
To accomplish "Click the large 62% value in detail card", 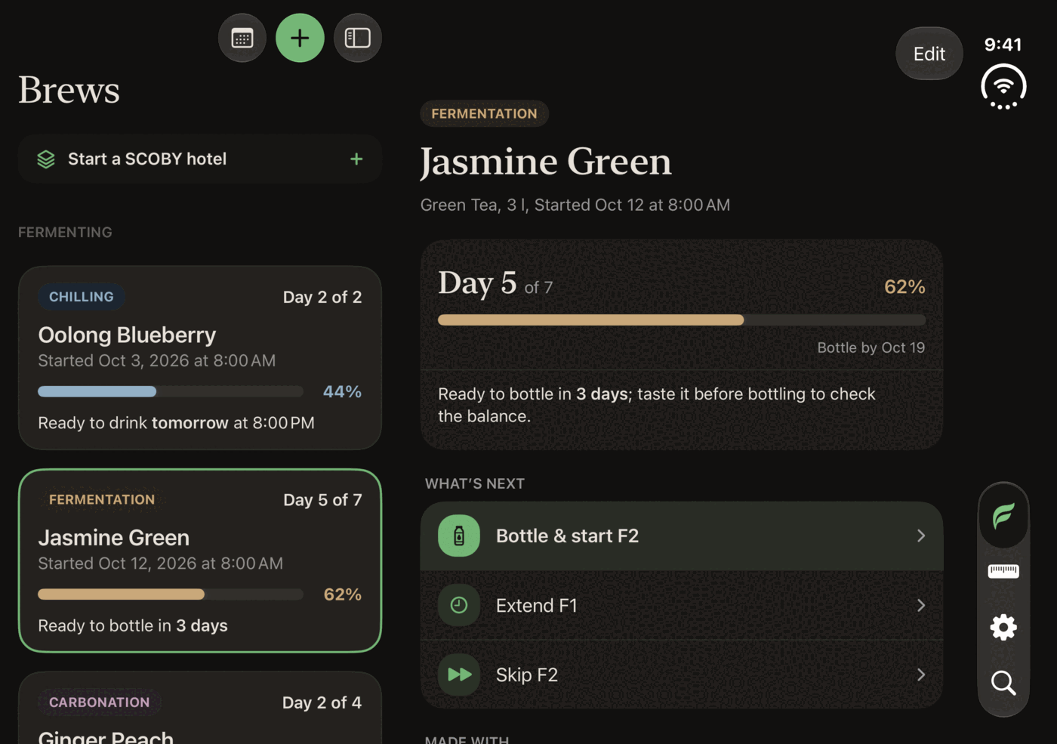I will tap(904, 287).
